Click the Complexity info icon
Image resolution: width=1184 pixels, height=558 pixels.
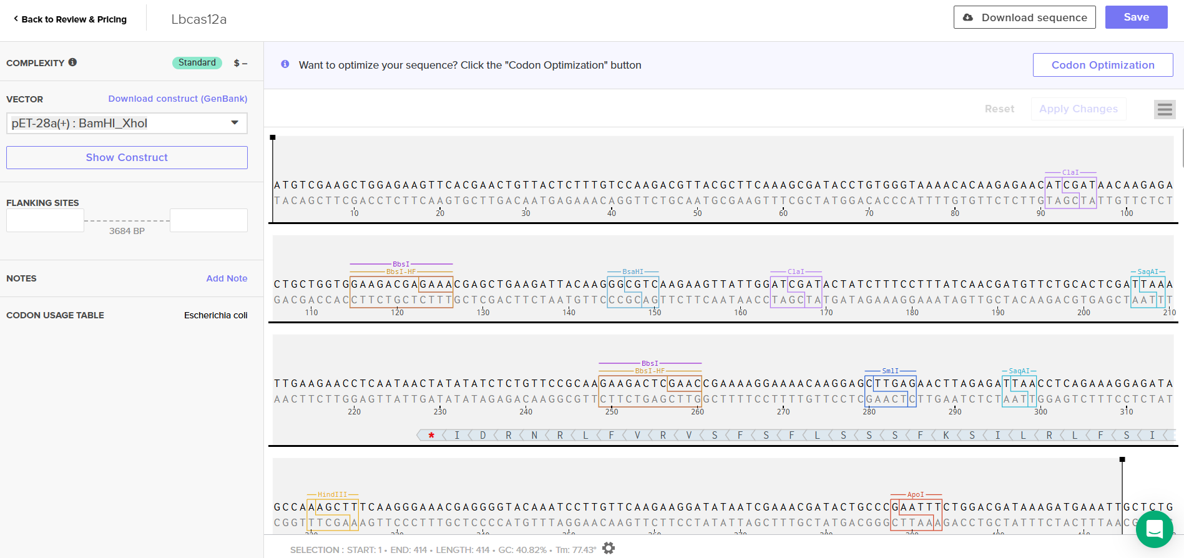pos(73,62)
